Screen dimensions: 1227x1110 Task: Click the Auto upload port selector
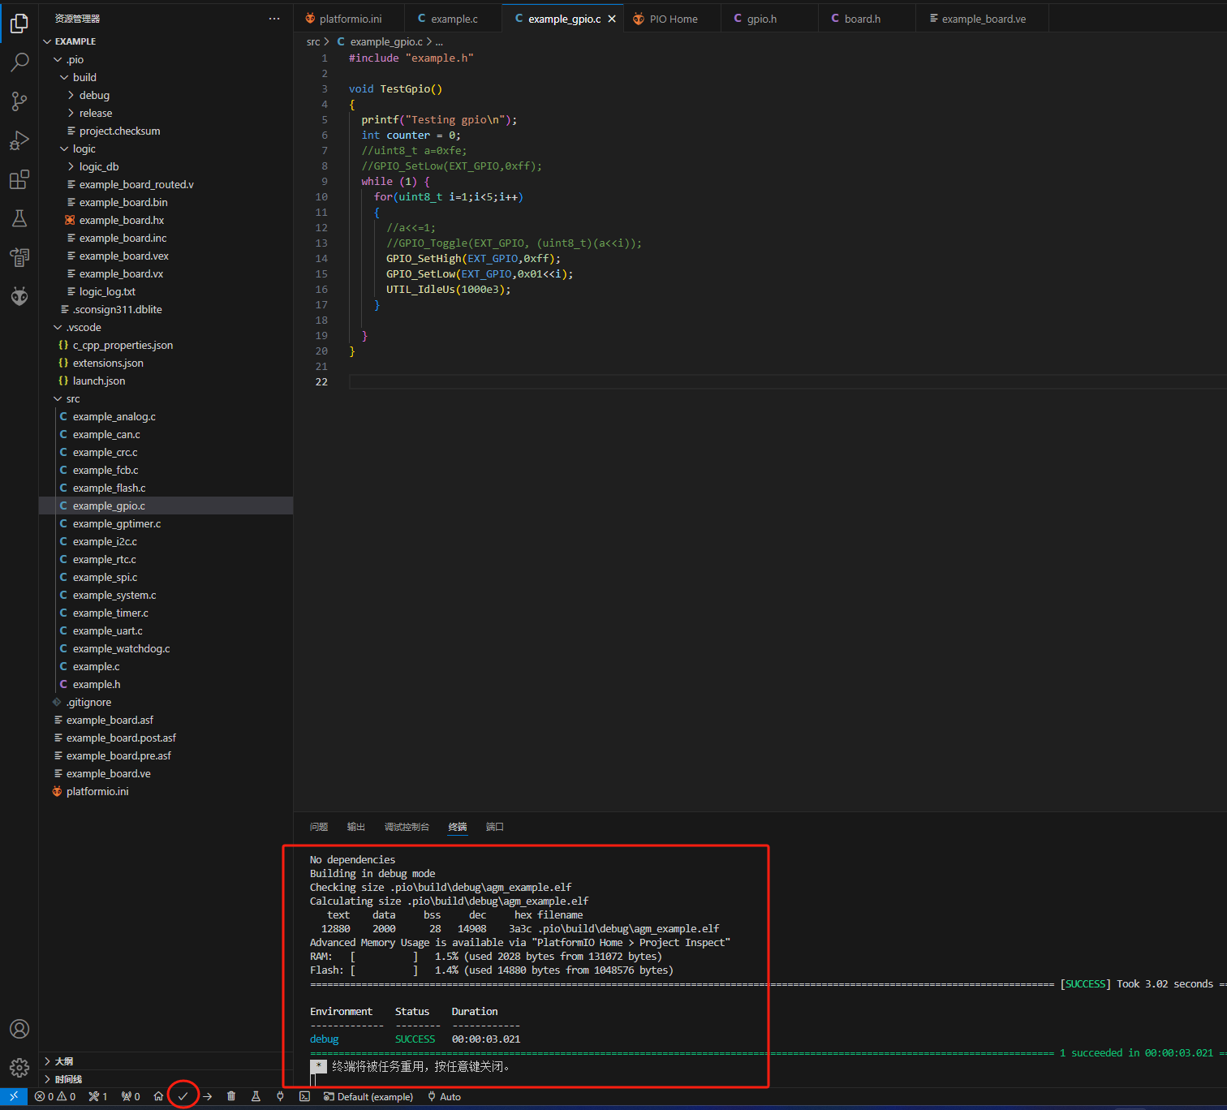[x=445, y=1096]
